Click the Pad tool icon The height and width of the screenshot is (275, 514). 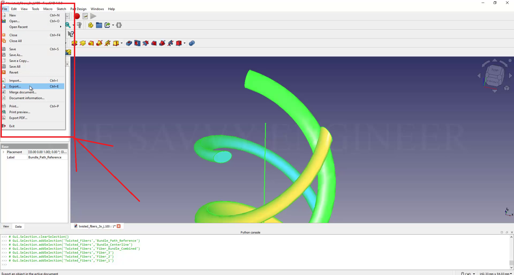click(x=74, y=43)
